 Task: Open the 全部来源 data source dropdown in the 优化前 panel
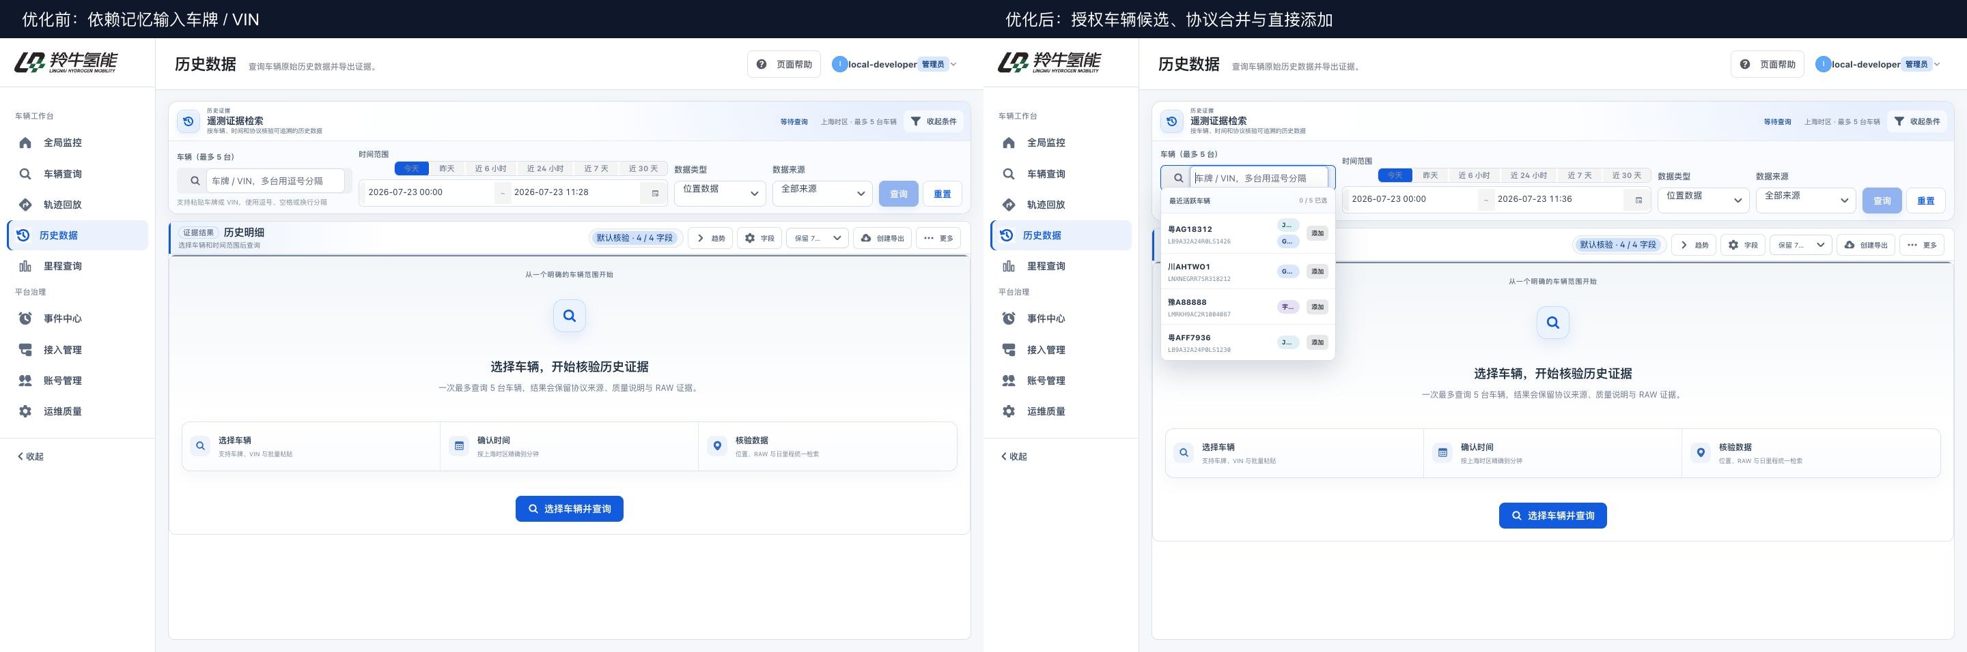click(x=822, y=193)
